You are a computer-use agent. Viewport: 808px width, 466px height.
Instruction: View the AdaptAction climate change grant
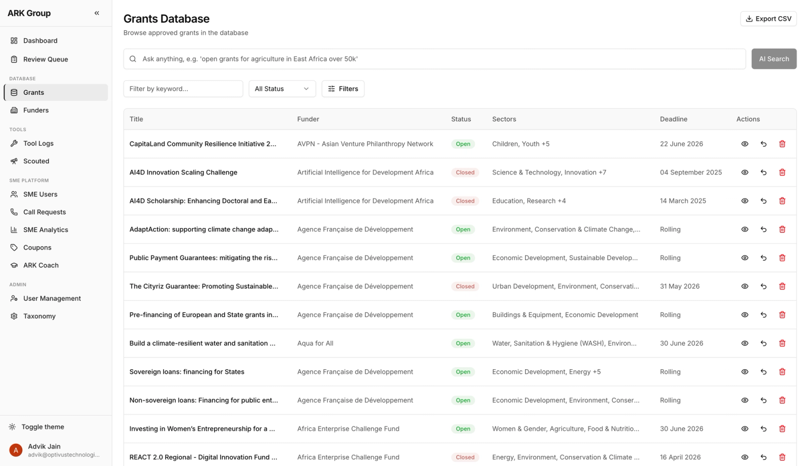[x=744, y=229]
